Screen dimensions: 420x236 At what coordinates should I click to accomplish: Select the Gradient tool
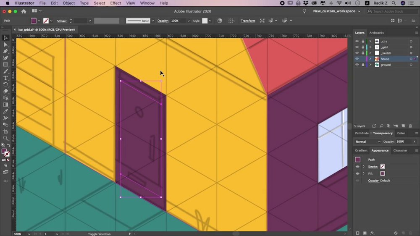(x=5, y=105)
